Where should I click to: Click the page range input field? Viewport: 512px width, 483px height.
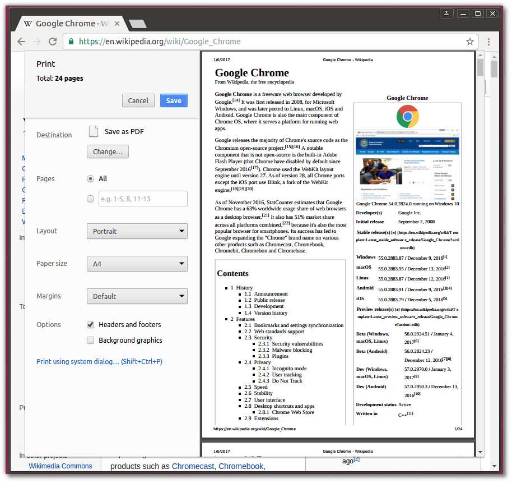[143, 199]
